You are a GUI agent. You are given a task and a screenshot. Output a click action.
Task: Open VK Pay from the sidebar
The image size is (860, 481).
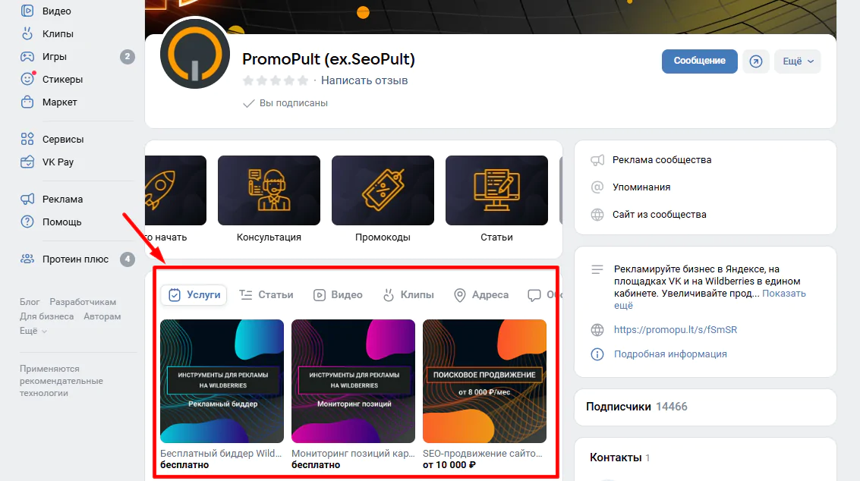[x=58, y=162]
